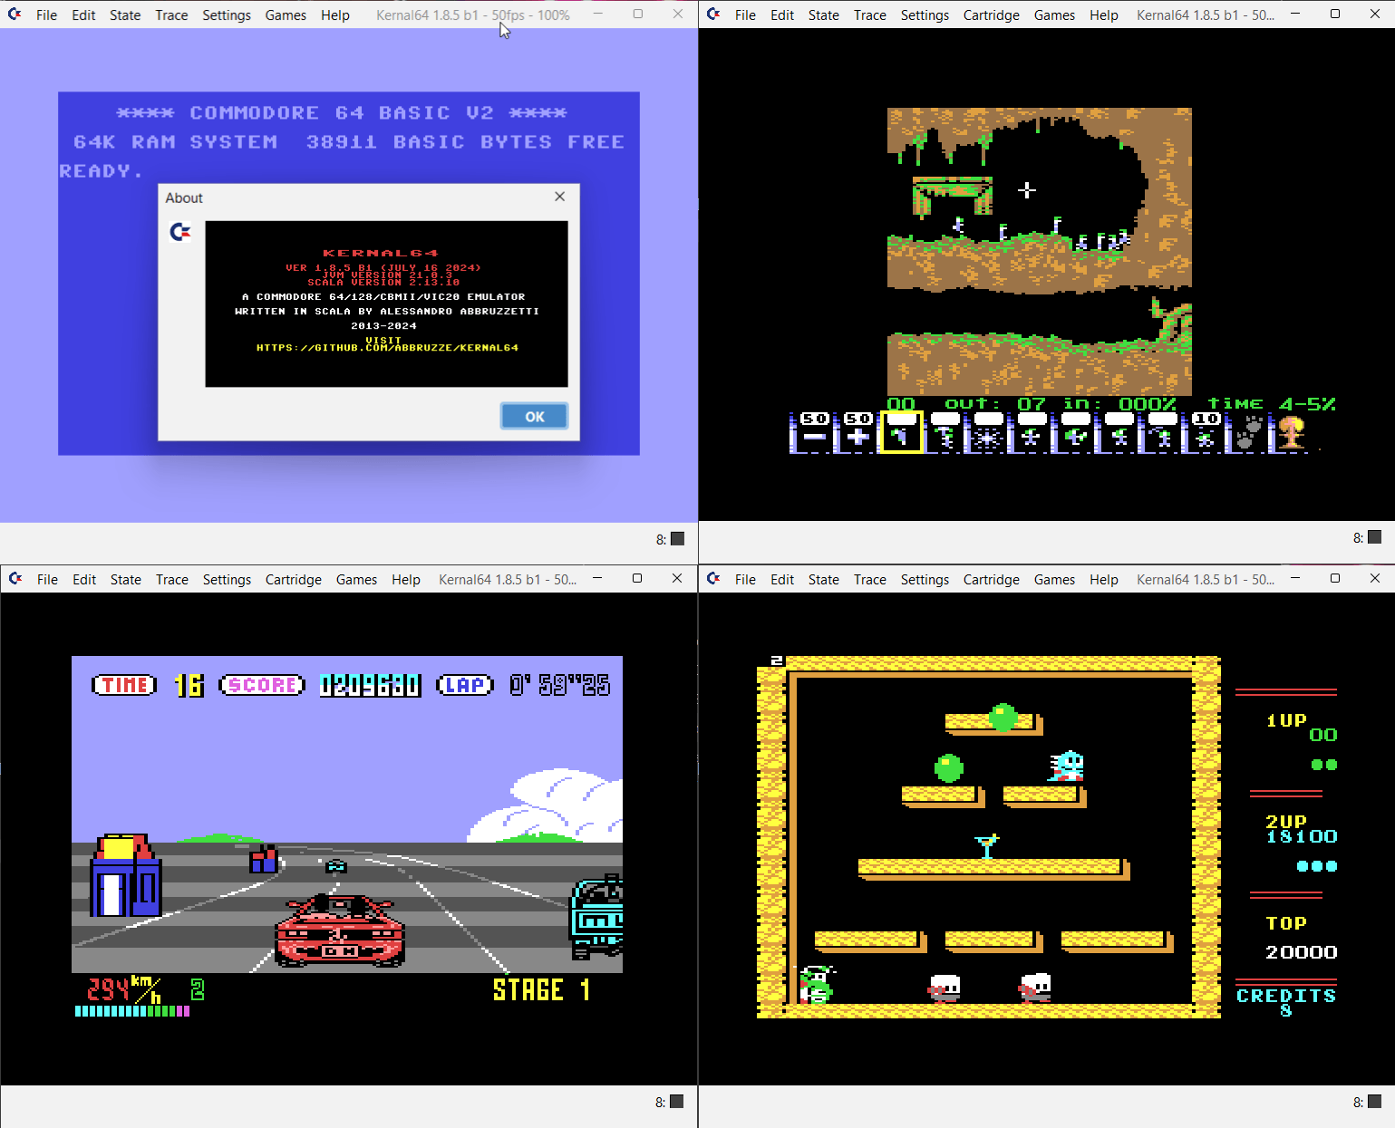Open Cartridge menu in the racing game window

coord(294,580)
